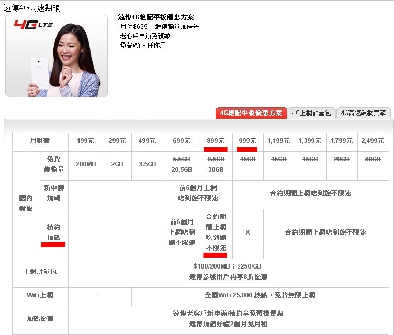Click the 續約加碼 row header
The height and width of the screenshot is (335, 394).
(x=54, y=232)
